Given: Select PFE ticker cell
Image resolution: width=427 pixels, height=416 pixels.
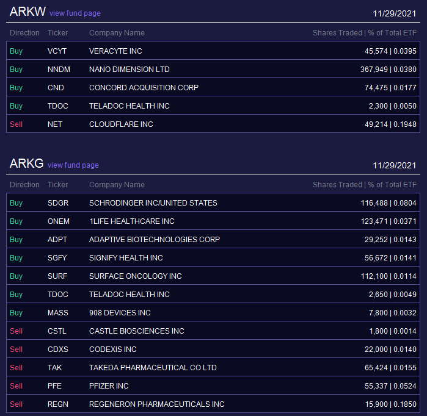Looking at the screenshot, I should point(54,386).
